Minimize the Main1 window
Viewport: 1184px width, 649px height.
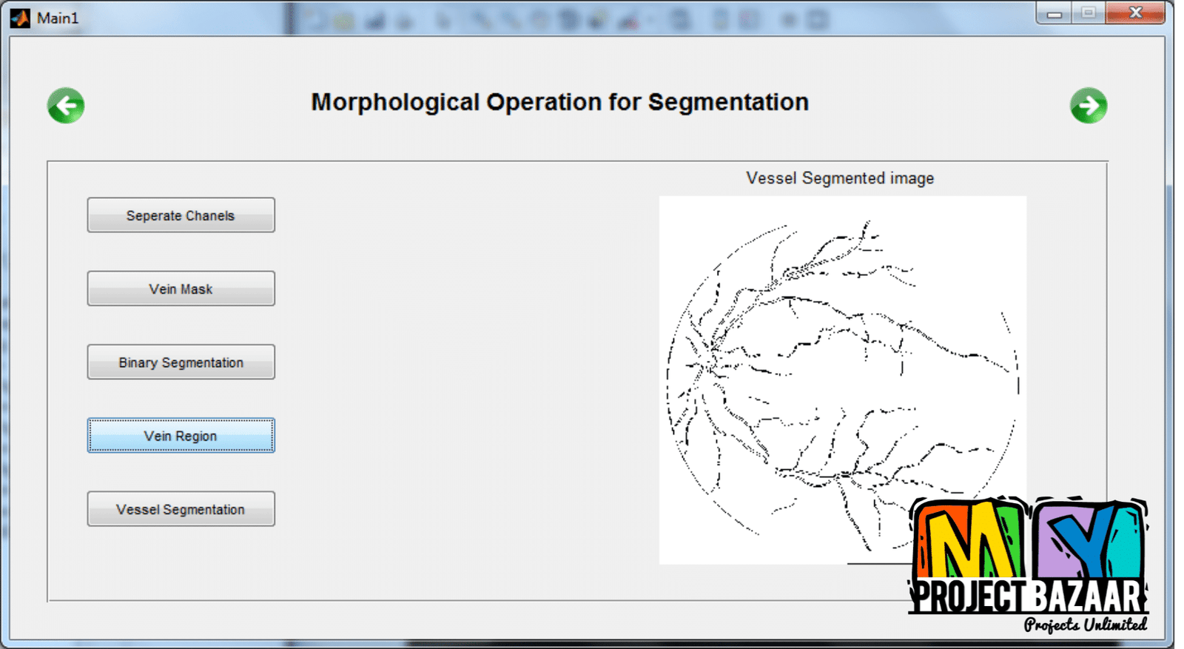click(x=1054, y=13)
